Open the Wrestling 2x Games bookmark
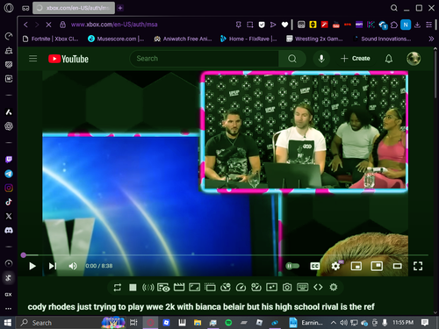Image resolution: width=439 pixels, height=329 pixels. tap(314, 39)
